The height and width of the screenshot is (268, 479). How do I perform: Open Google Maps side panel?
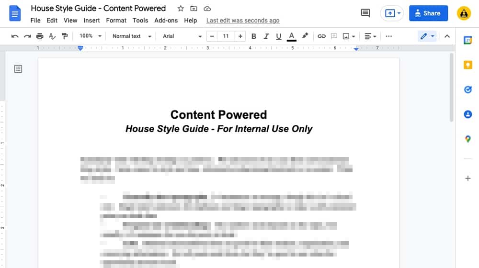point(468,139)
